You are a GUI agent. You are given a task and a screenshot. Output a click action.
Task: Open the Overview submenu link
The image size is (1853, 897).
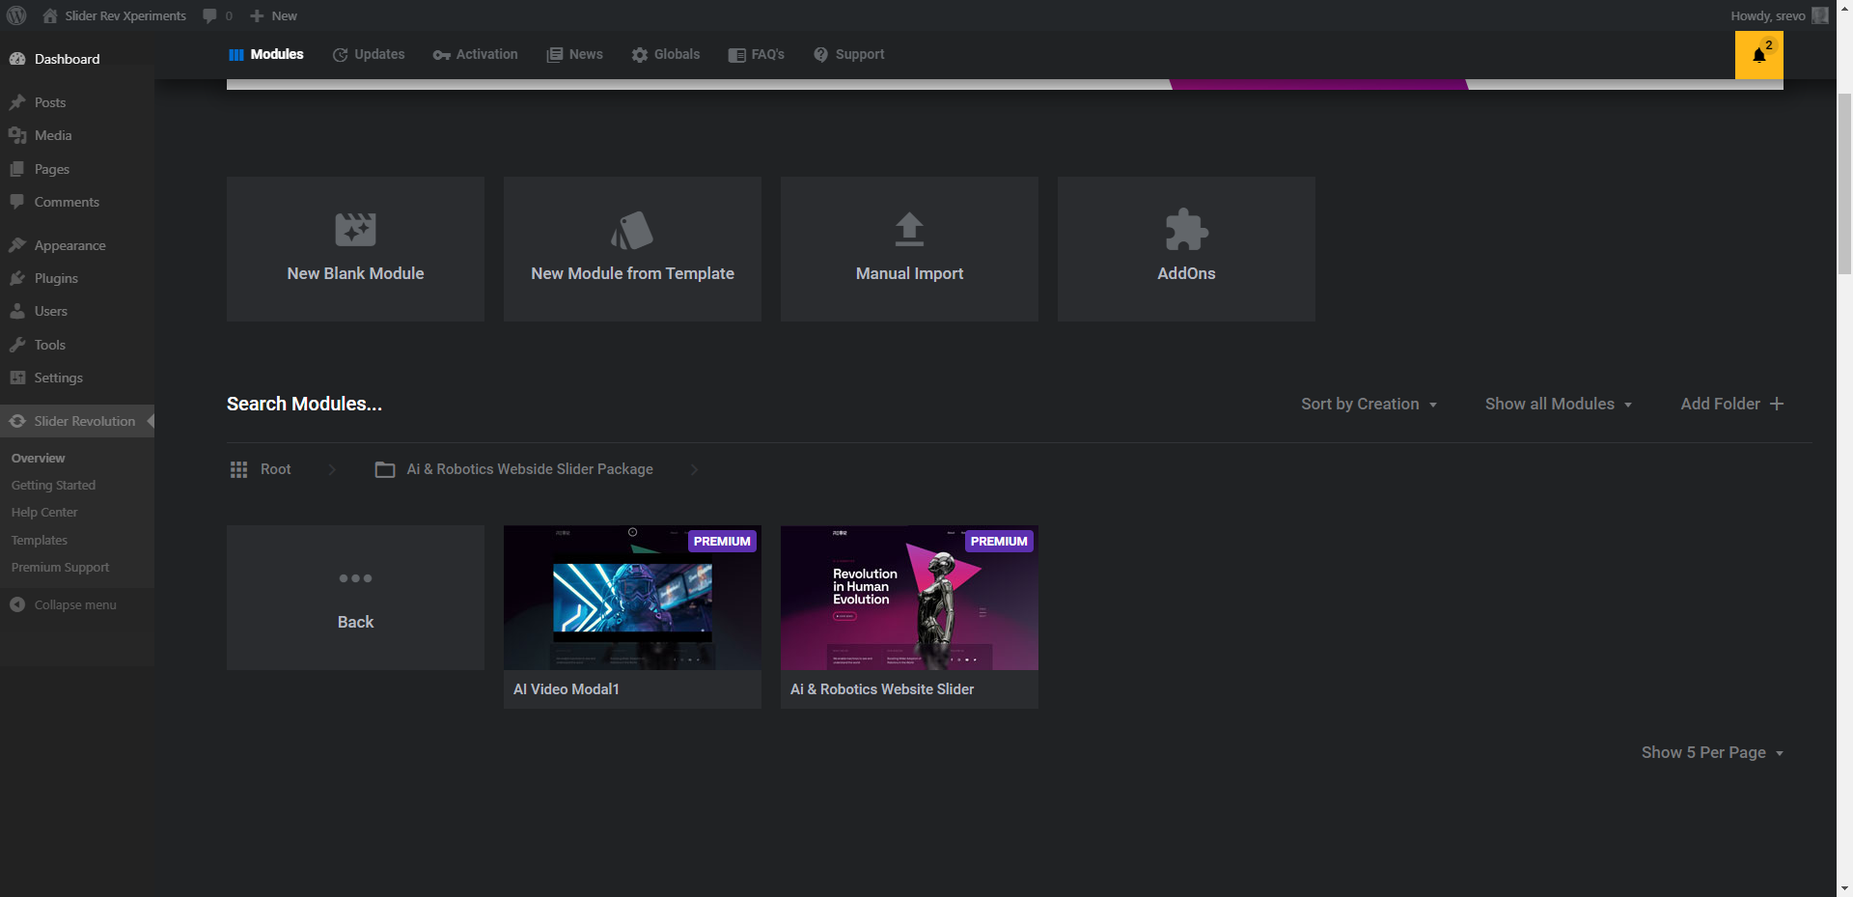pos(38,458)
